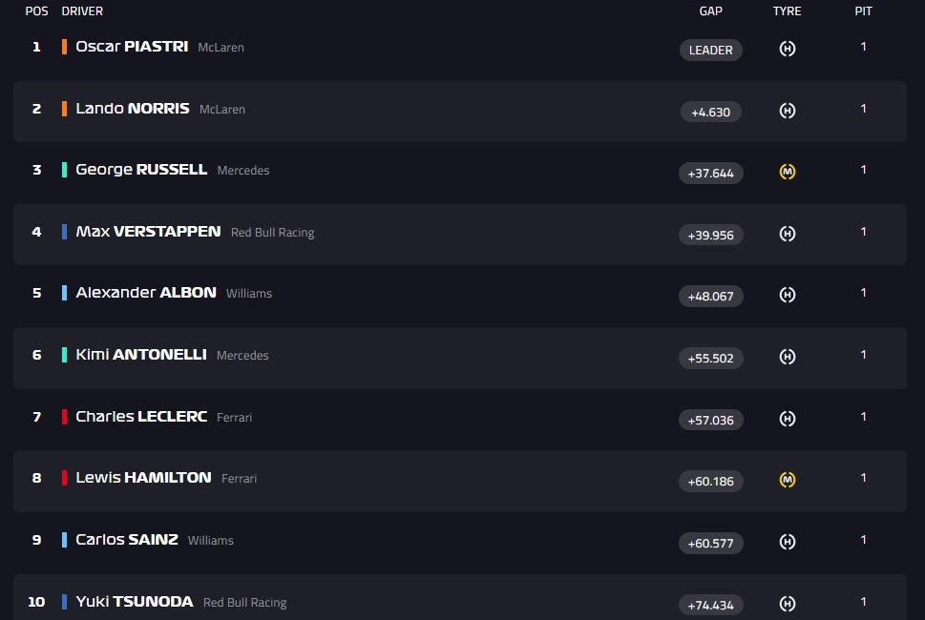Click Yuki Tsunoda's hard tyre icon
The height and width of the screenshot is (620, 925).
[787, 604]
